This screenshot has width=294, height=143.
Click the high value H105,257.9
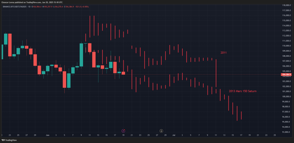coord(47,7)
